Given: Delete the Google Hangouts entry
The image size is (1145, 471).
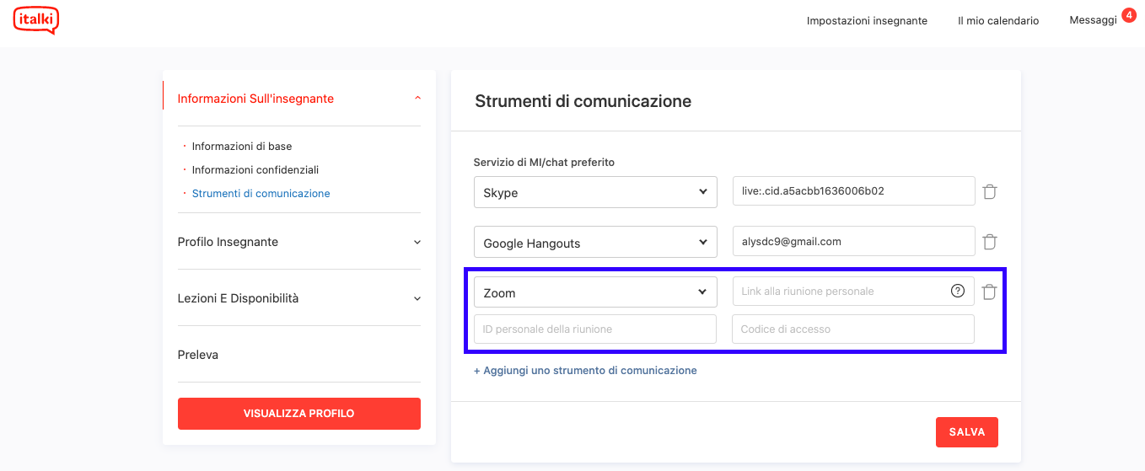Looking at the screenshot, I should tap(990, 242).
